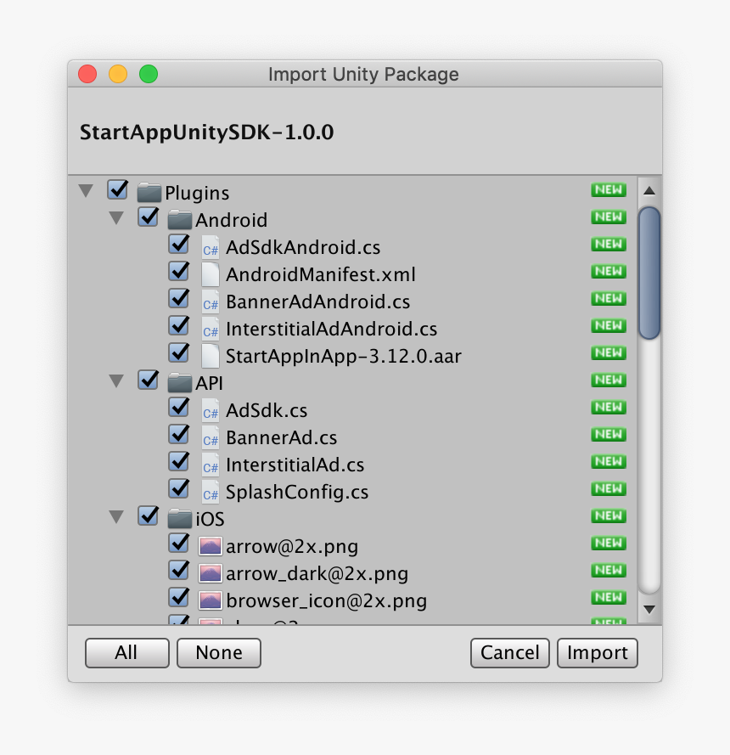Screen dimensions: 730x755
Task: Click the C# icon of InterstitialAdAndroid.cs
Action: click(x=211, y=329)
